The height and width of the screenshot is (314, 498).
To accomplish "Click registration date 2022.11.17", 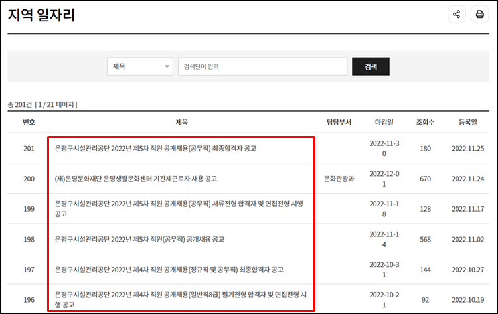I will [x=468, y=209].
